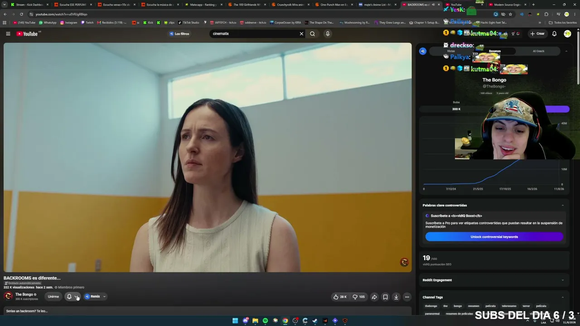Open Spotify from the taskbar
This screenshot has height=326, width=580.
point(265,321)
